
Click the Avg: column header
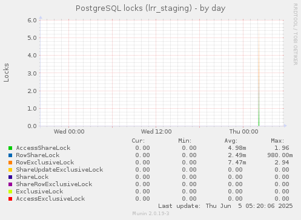coord(231,141)
